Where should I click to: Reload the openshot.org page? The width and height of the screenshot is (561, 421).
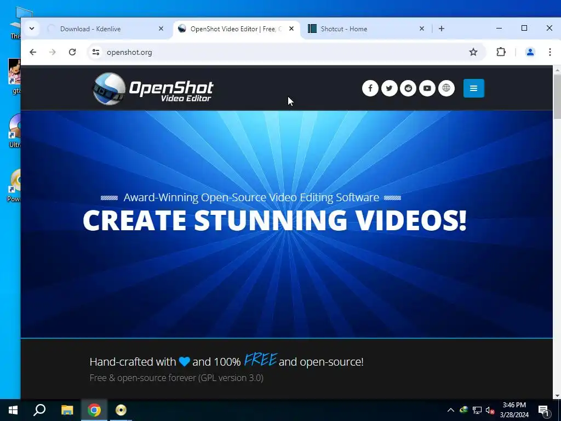72,52
